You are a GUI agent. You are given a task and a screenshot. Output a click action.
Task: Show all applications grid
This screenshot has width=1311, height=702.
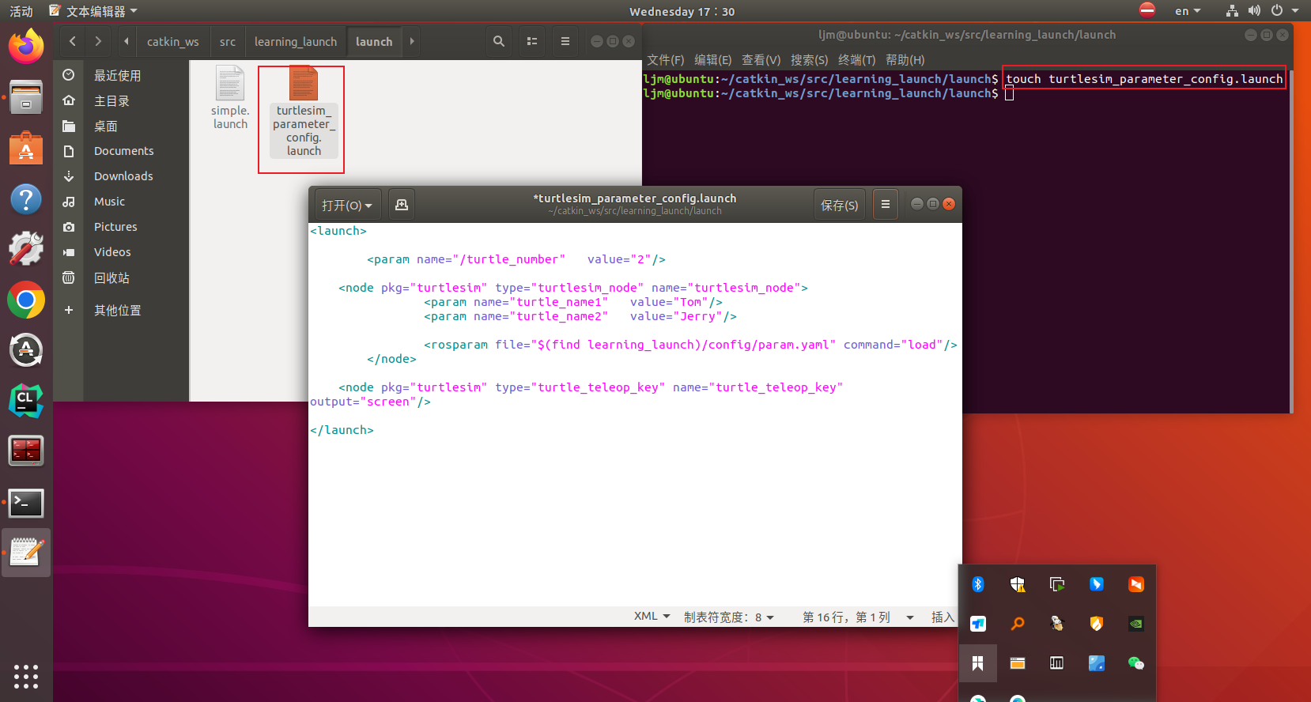pyautogui.click(x=26, y=676)
